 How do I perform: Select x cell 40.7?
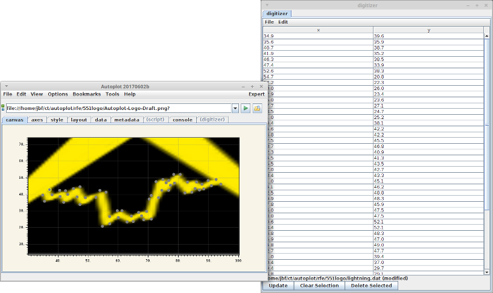click(x=318, y=48)
